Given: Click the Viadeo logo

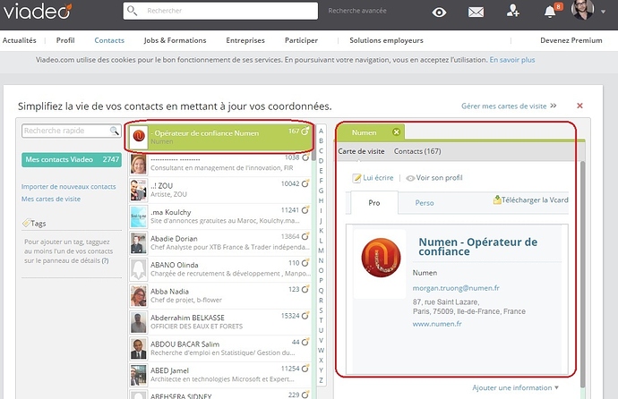Looking at the screenshot, I should click(38, 11).
